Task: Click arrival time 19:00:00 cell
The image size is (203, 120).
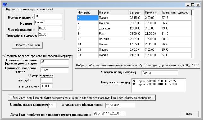Action: click(x=153, y=23)
